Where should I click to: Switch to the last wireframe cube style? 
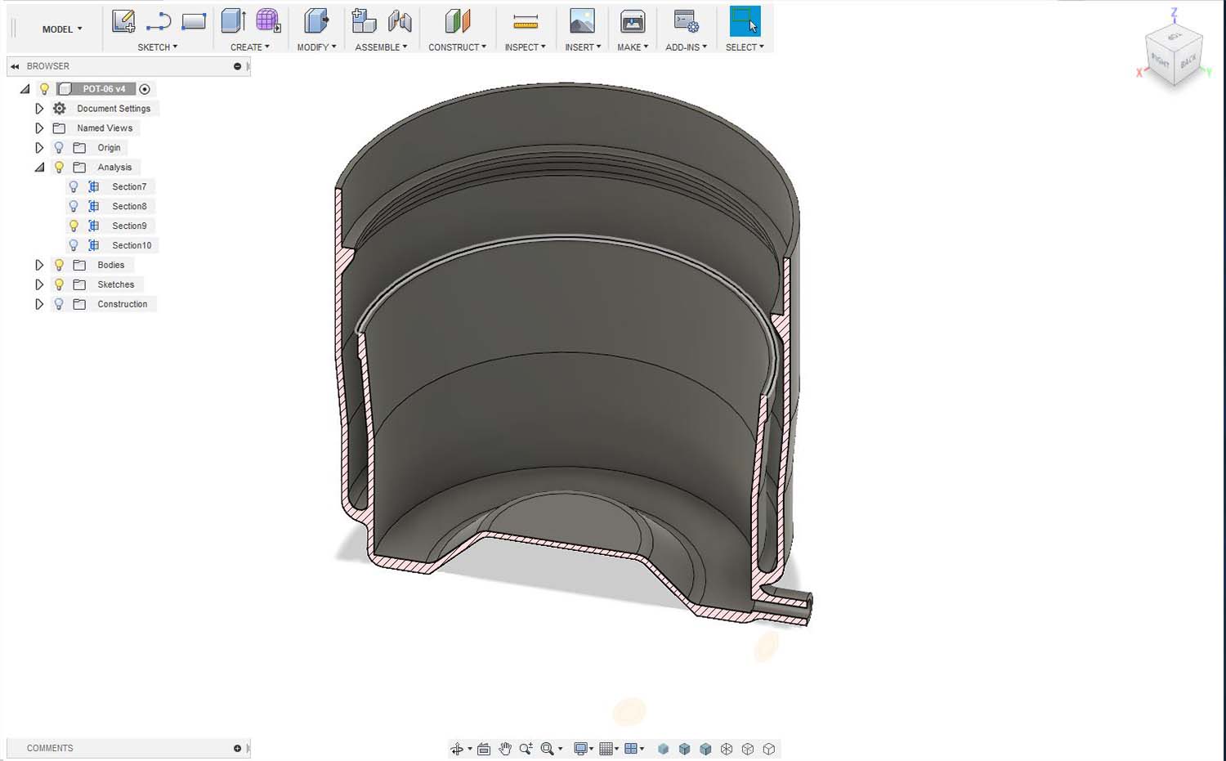769,749
